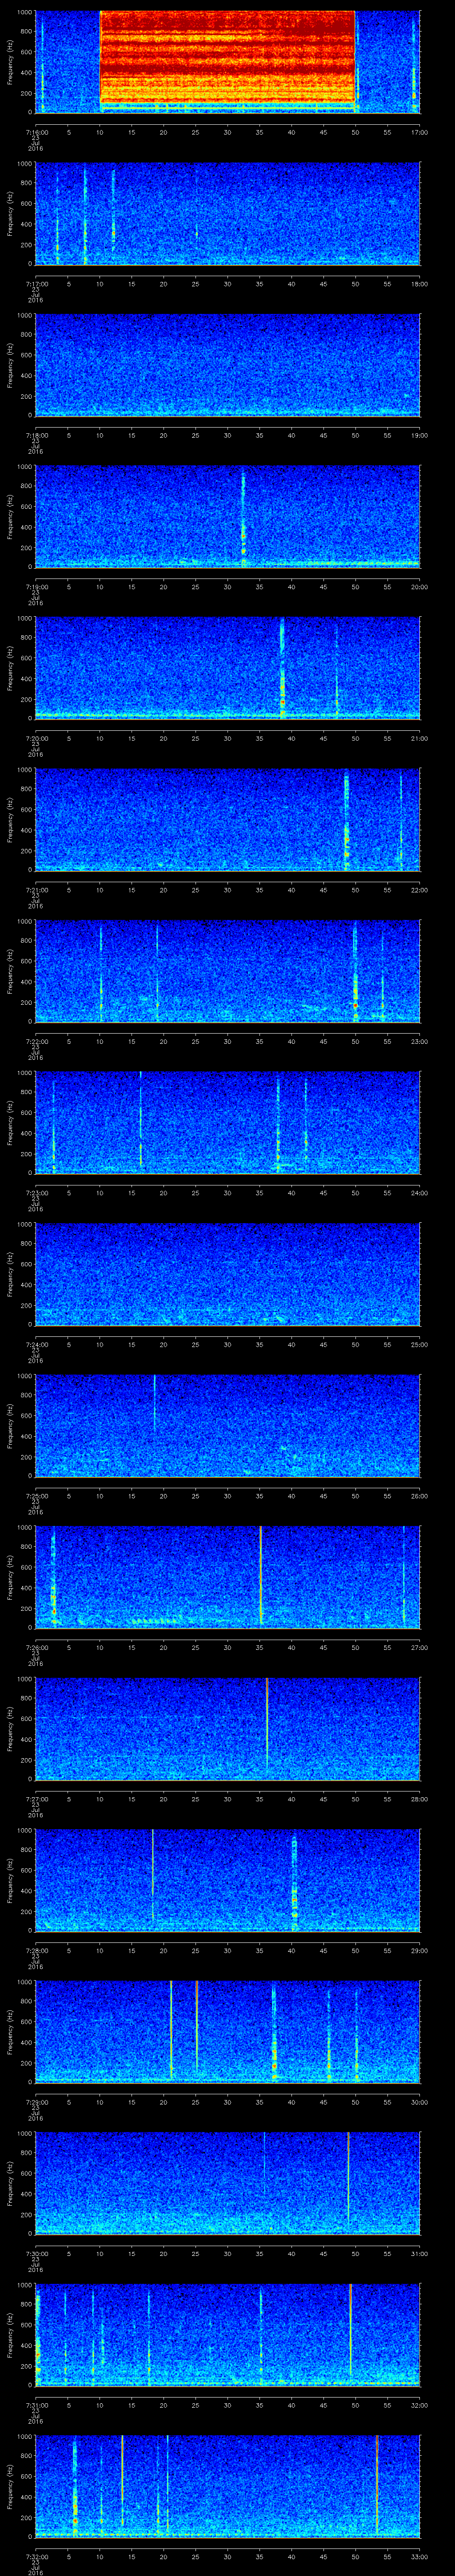Click the 7:27:00 start time label
455x2576 pixels.
(x=36, y=1799)
